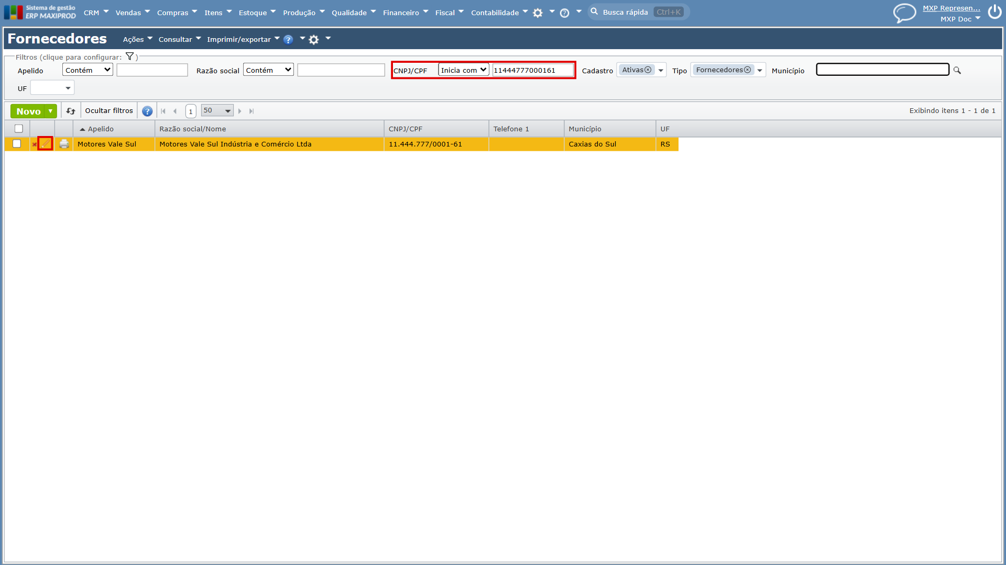1006x565 pixels.
Task: Open the Imprimir/exportar menu
Action: [x=243, y=39]
